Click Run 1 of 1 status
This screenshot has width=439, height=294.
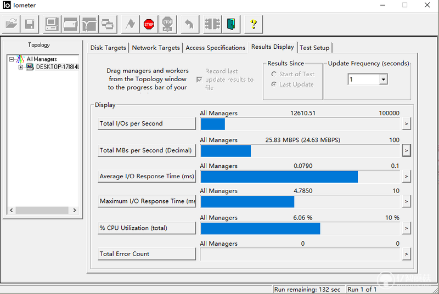pos(362,290)
